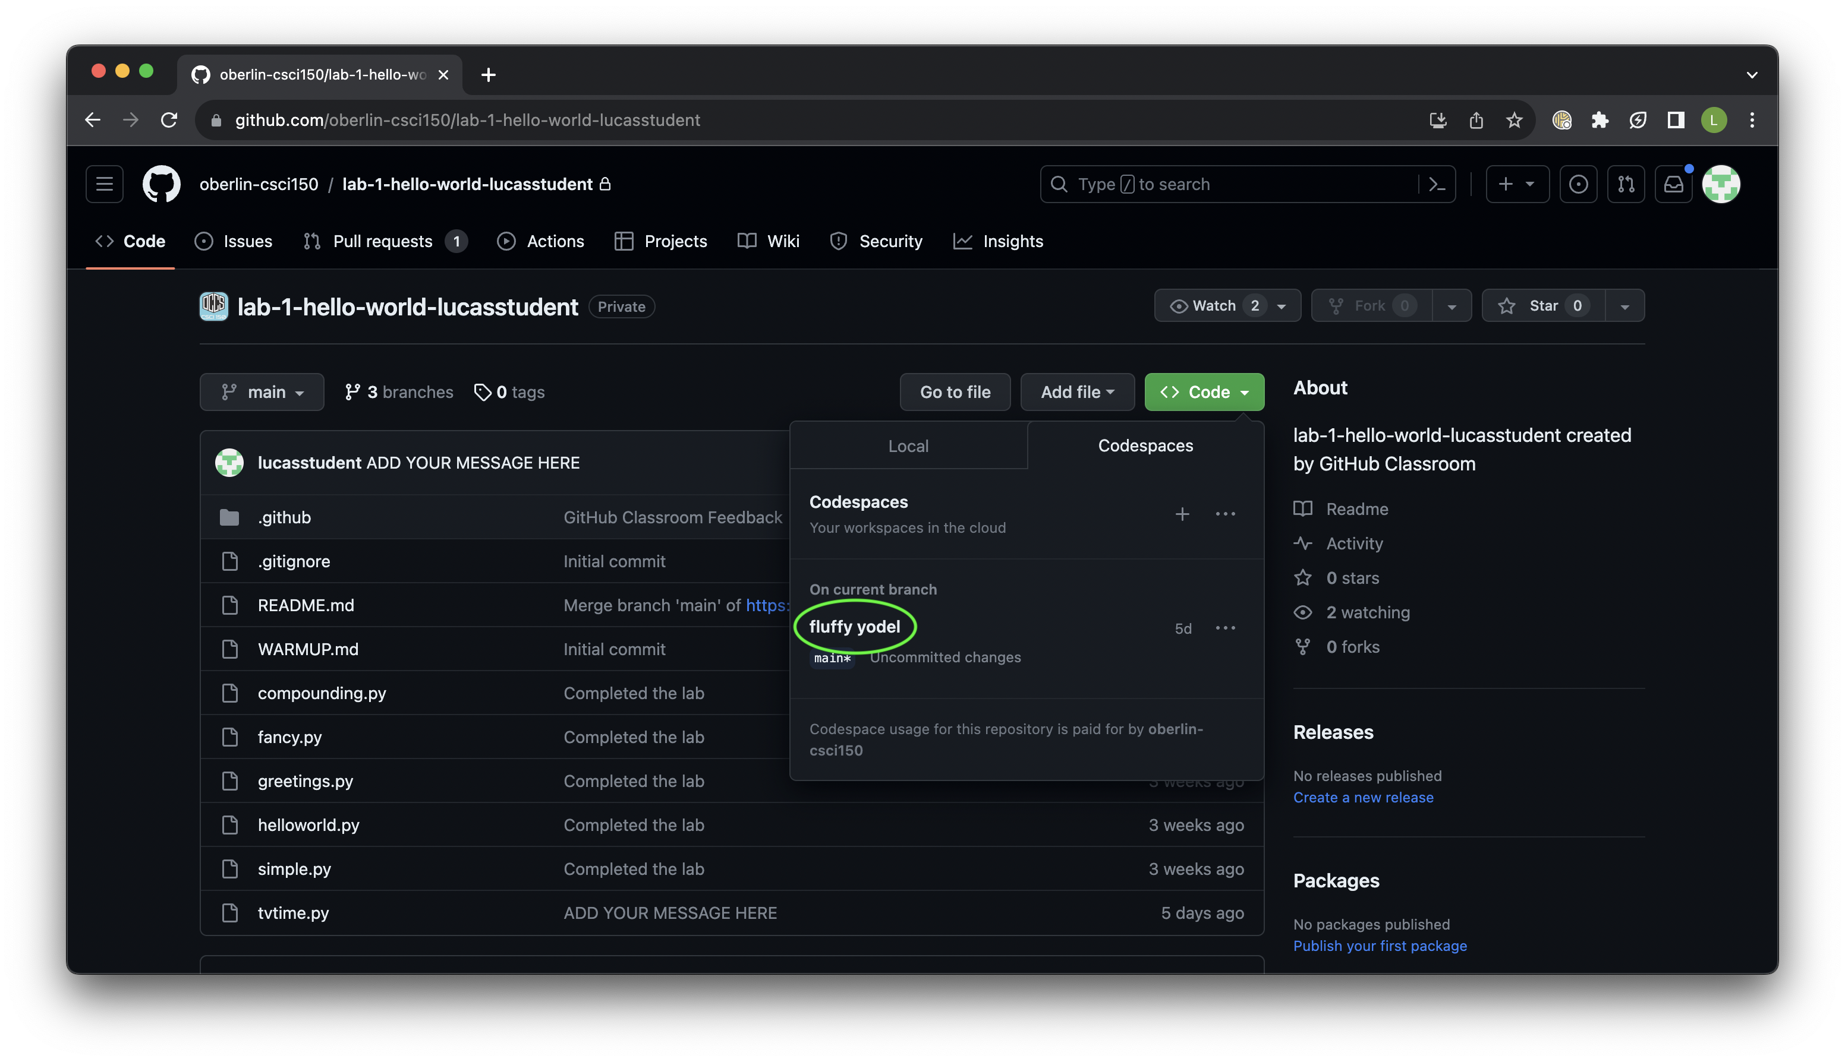Screen dimensions: 1845x1062
Task: Open the command palette icon in search
Action: pyautogui.click(x=1436, y=185)
